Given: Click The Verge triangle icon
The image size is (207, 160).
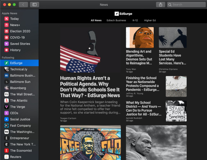Looking at the screenshot, I should click(7, 107).
